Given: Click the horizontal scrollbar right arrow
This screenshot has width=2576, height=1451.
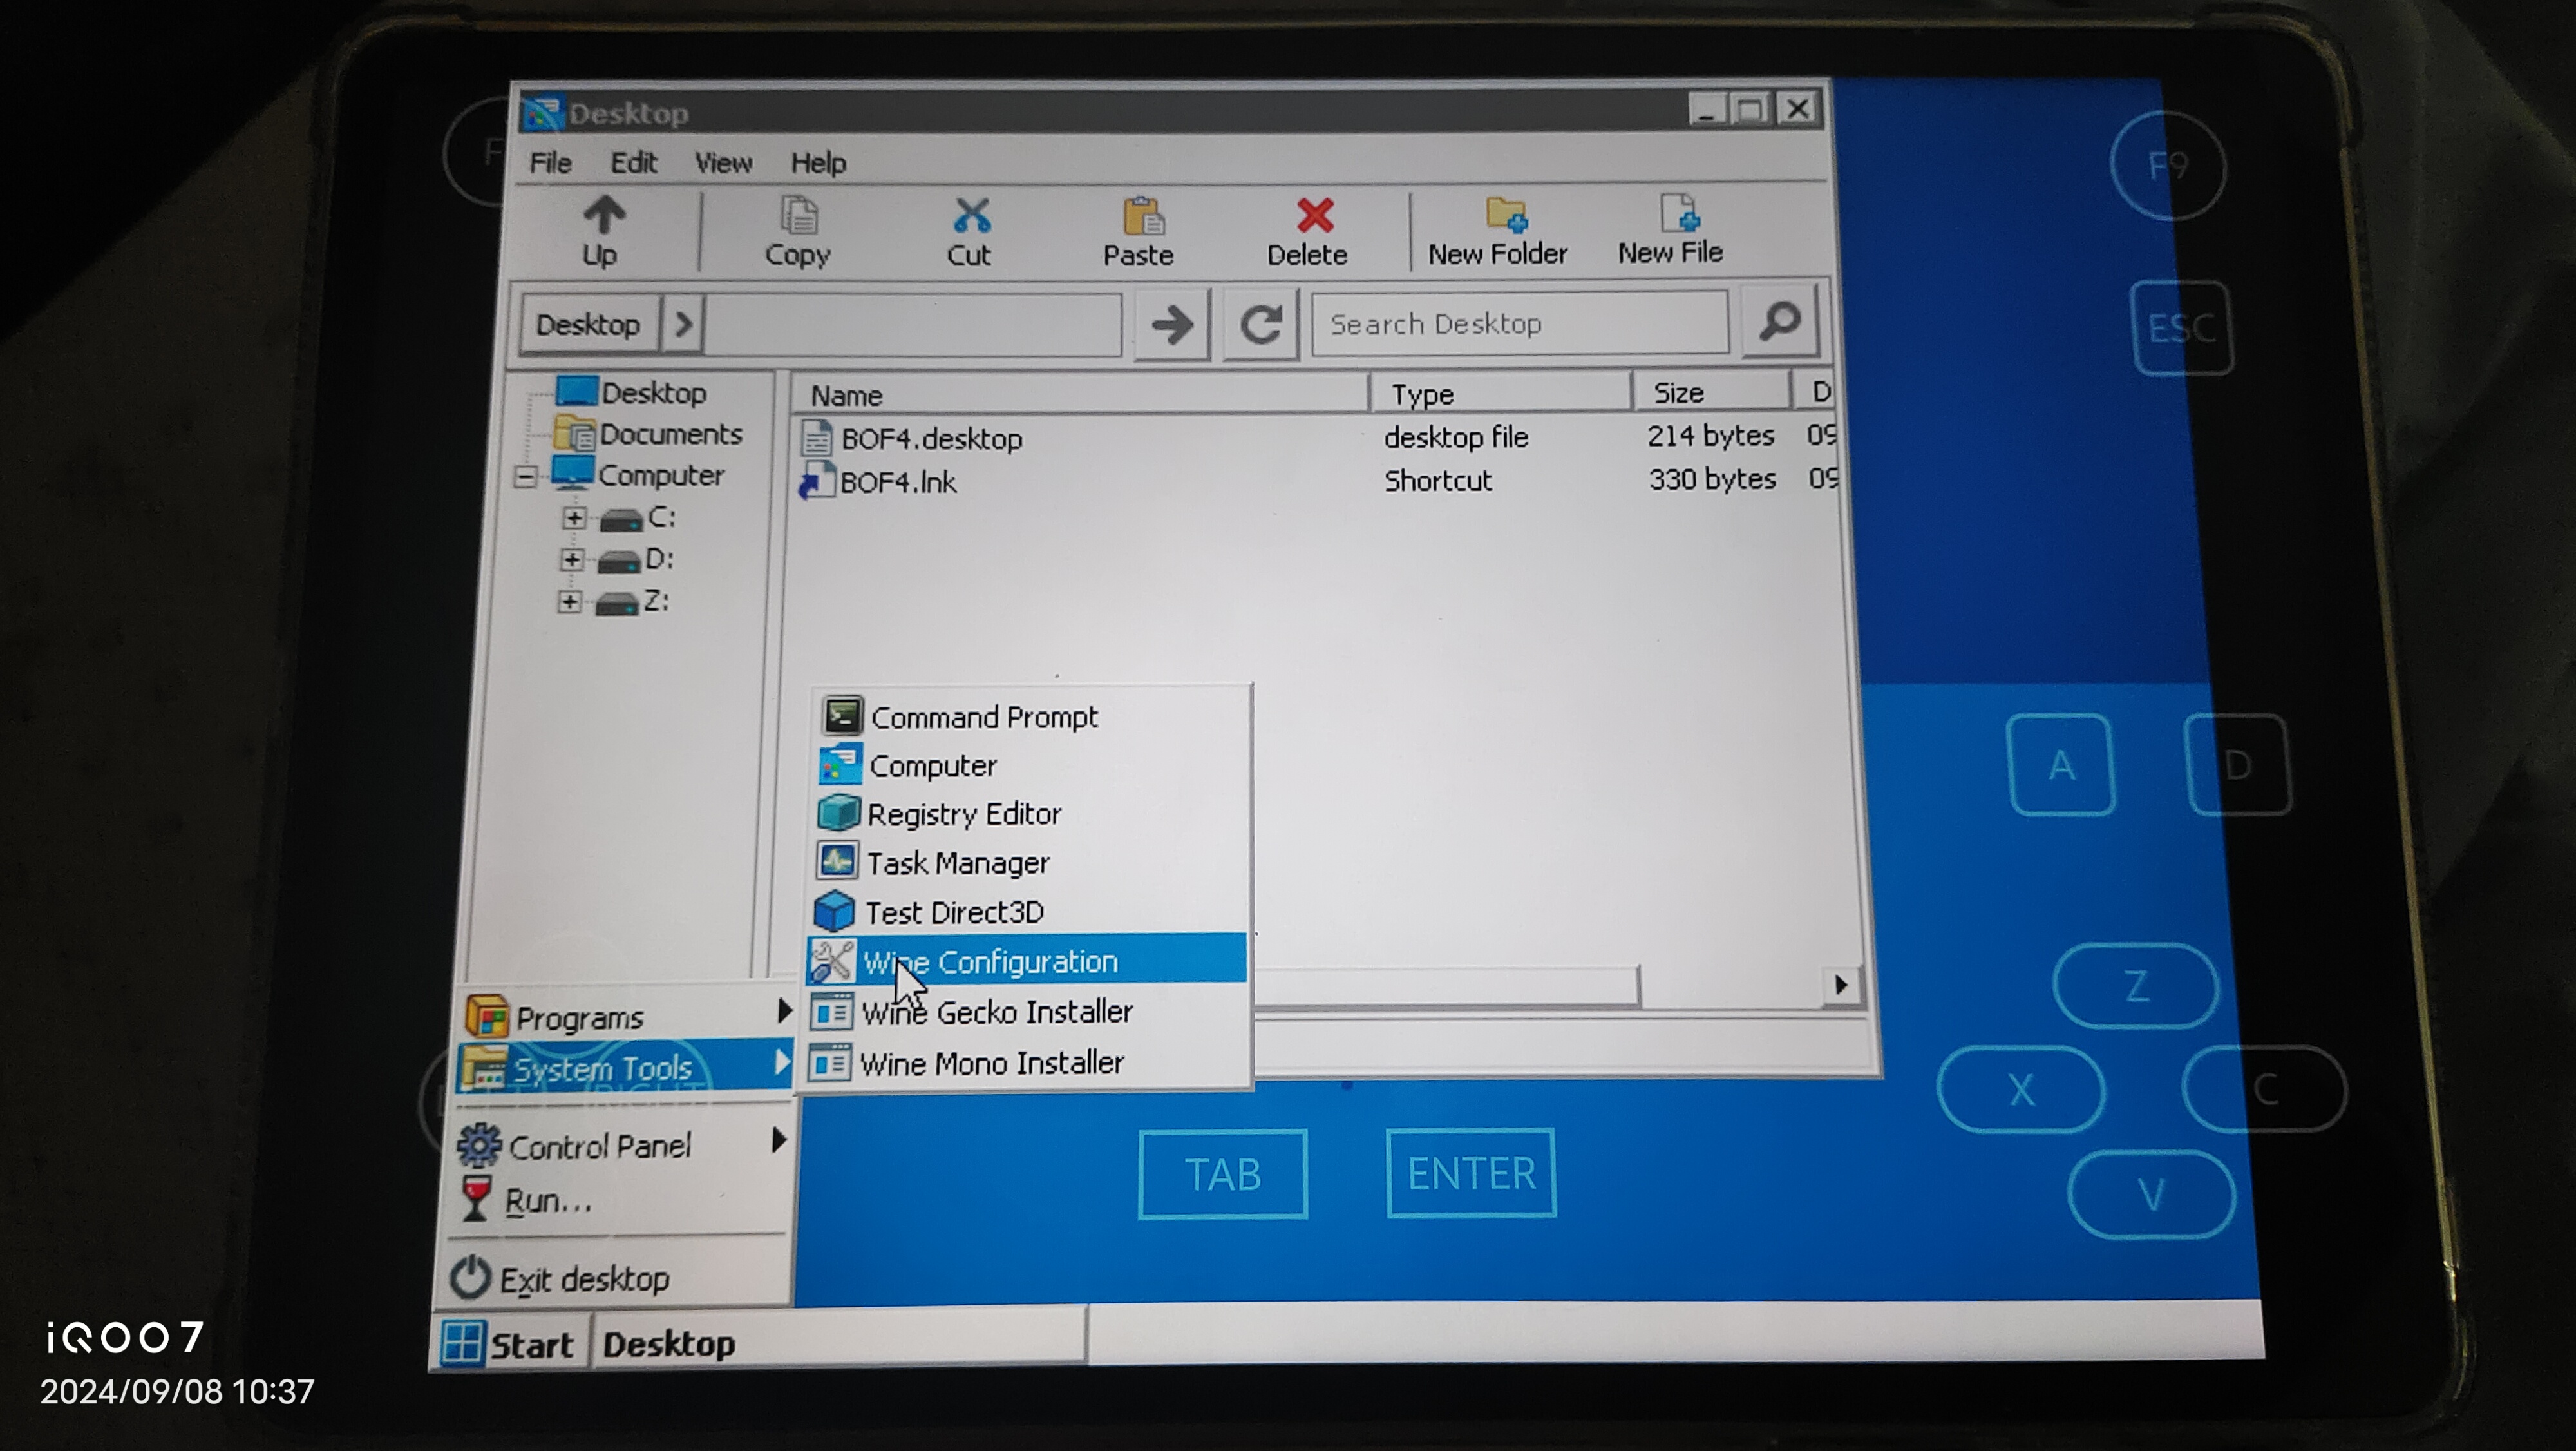Looking at the screenshot, I should (x=1841, y=985).
